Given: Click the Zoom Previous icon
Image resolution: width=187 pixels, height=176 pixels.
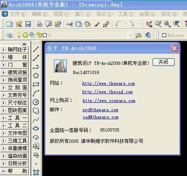Looking at the screenshot, I should click(177, 24).
